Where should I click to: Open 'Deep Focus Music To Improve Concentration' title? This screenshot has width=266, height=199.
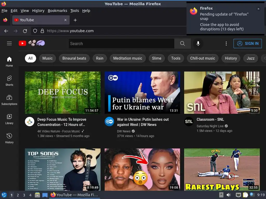pyautogui.click(x=62, y=122)
